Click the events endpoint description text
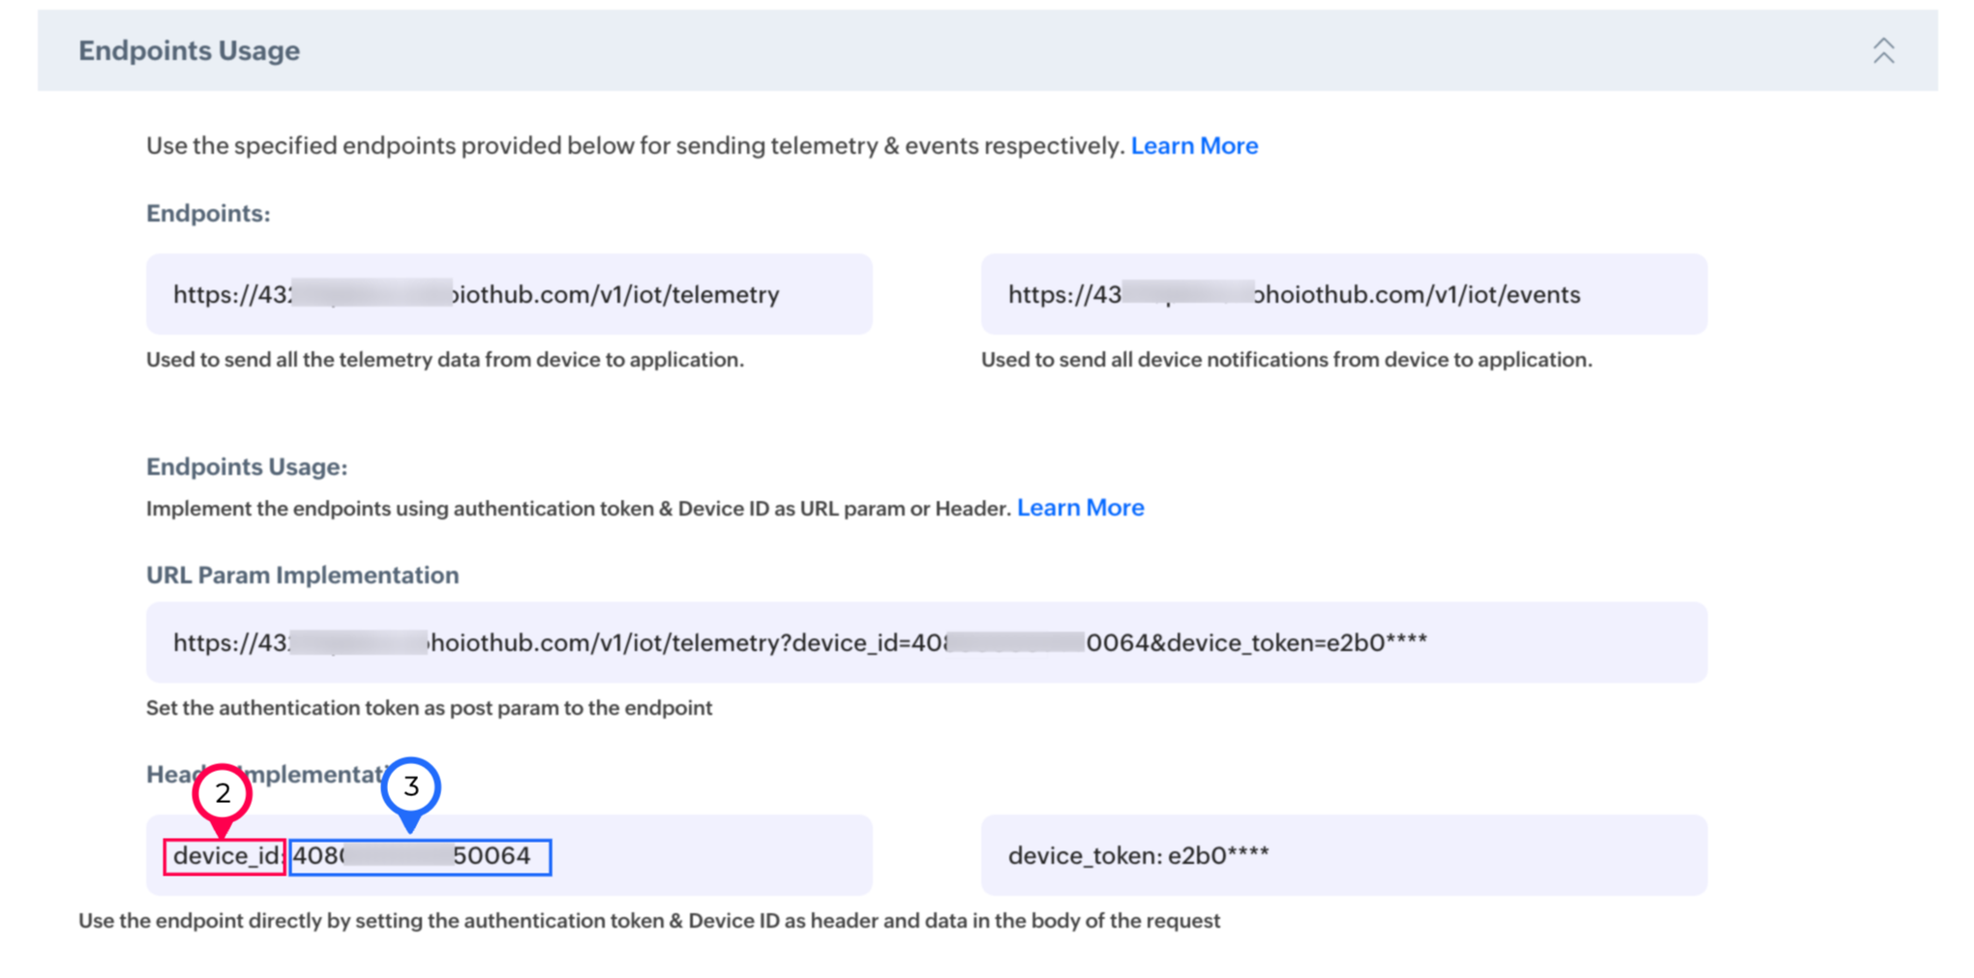 tap(1286, 360)
